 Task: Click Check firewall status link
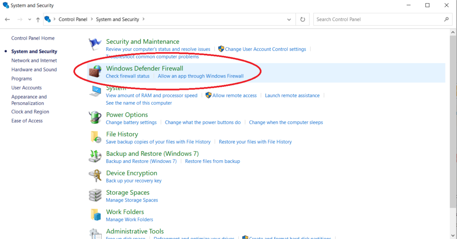point(128,76)
